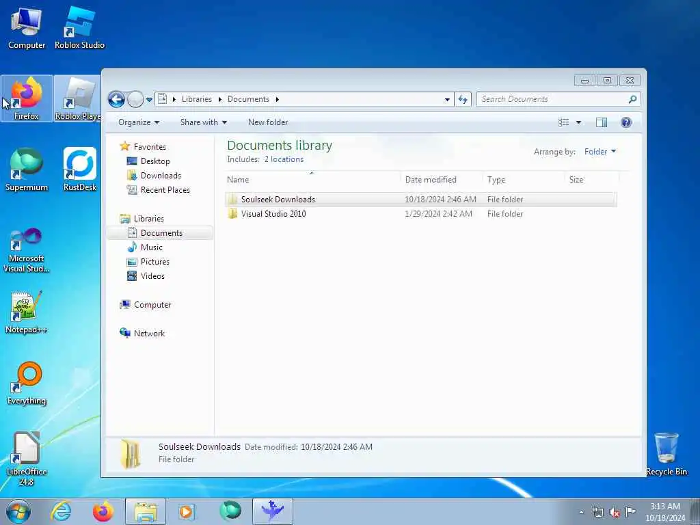
Task: Open the network tray icon
Action: pyautogui.click(x=597, y=513)
